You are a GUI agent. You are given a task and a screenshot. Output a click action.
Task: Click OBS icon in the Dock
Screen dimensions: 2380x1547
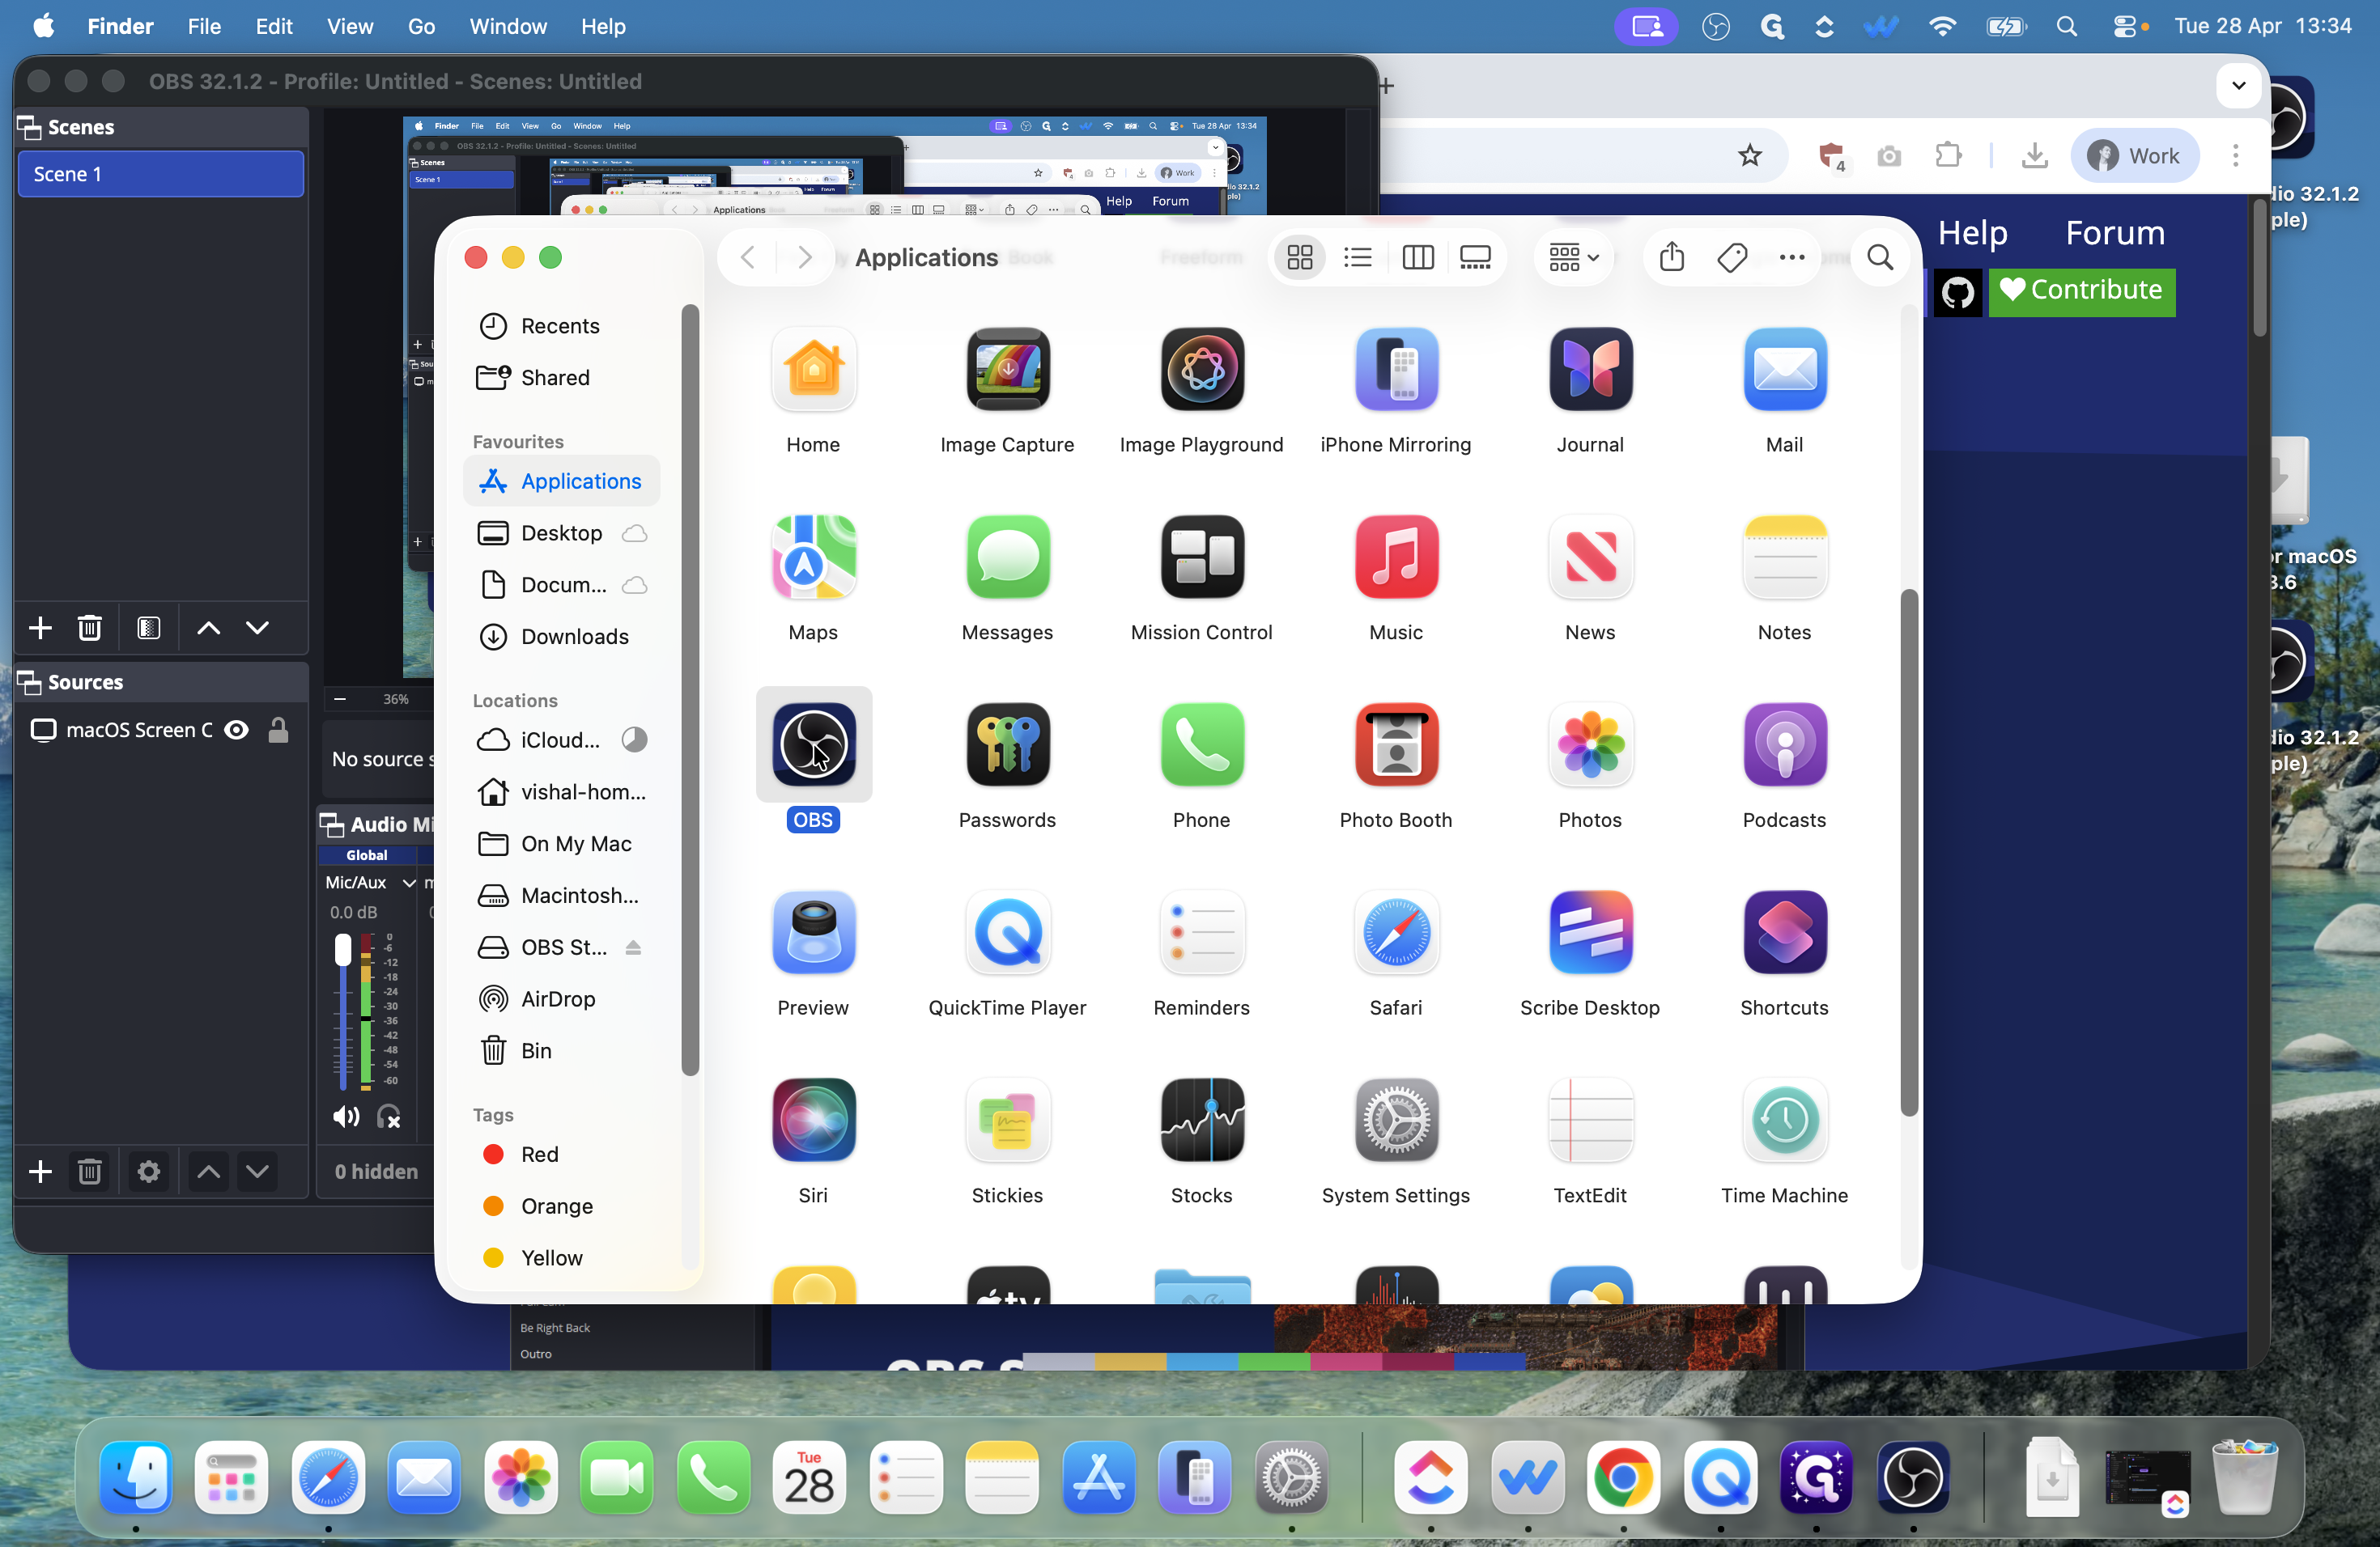pos(1913,1478)
